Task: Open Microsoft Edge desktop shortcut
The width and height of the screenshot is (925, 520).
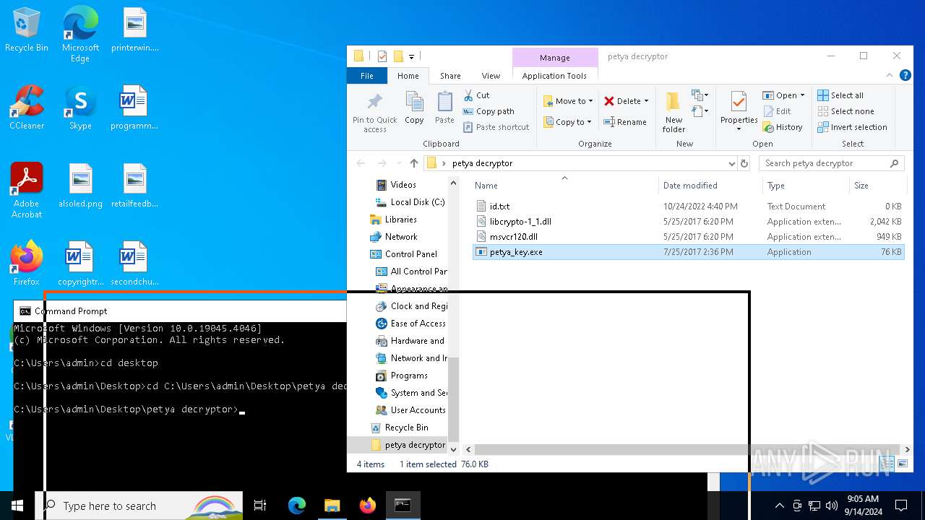Action: click(80, 35)
